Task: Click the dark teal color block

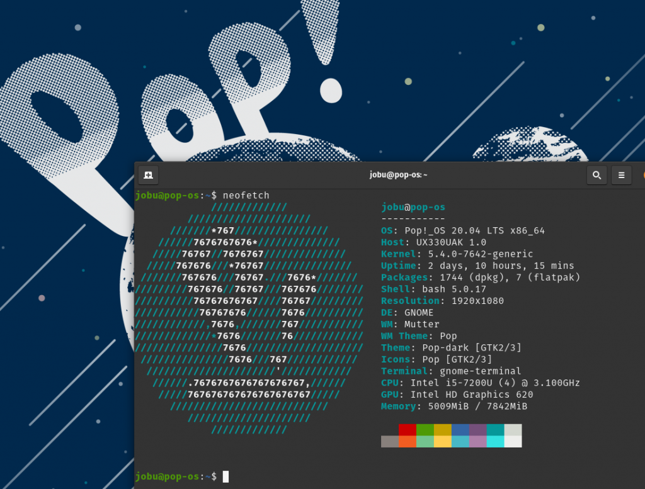Action: (x=495, y=430)
